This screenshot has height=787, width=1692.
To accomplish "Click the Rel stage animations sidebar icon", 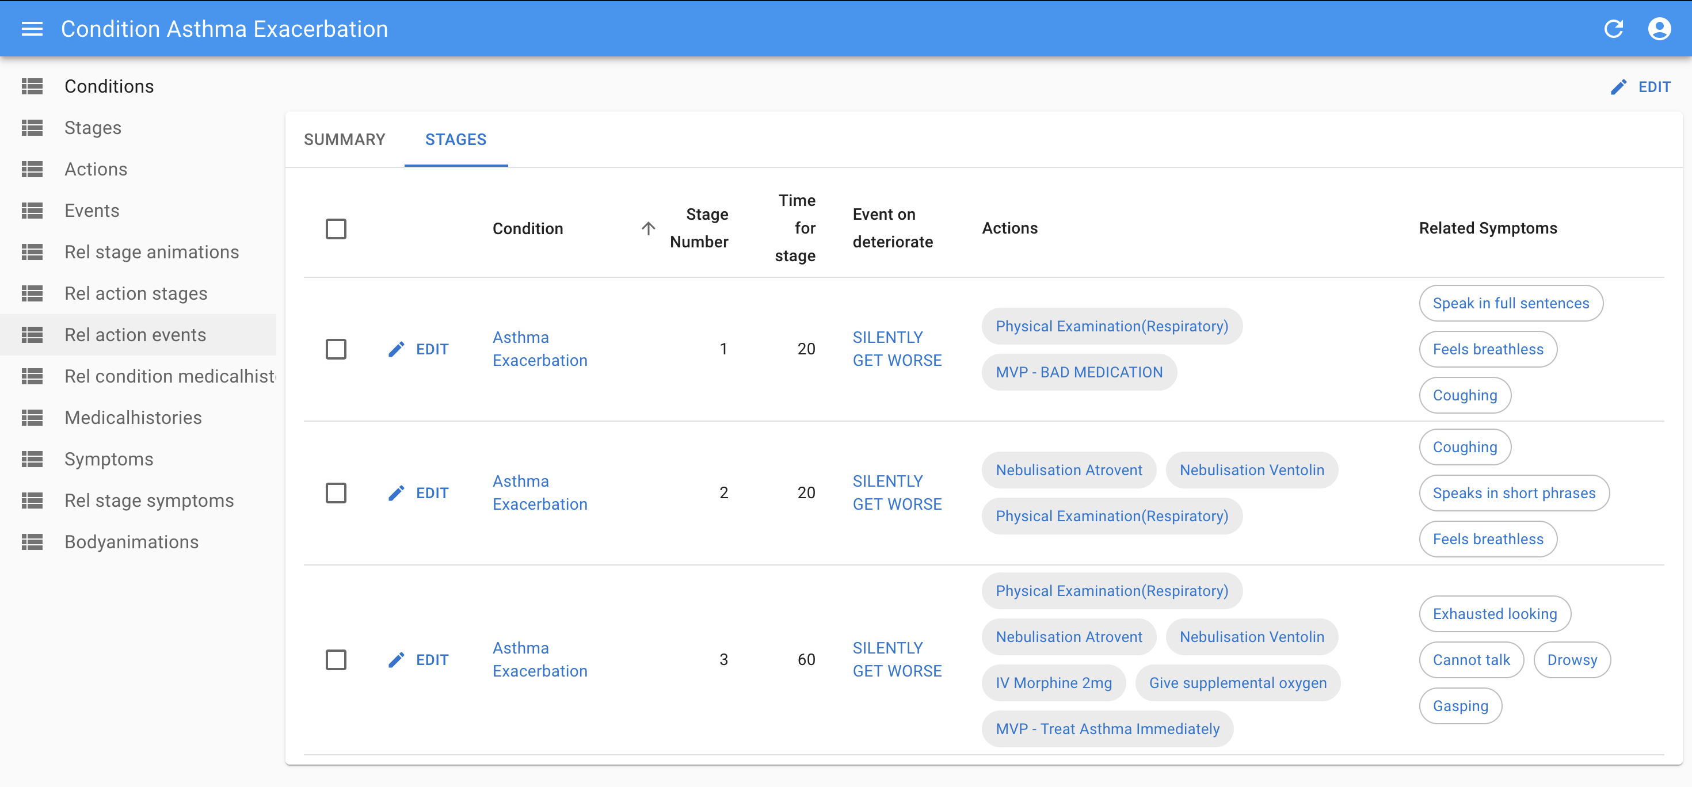I will pyautogui.click(x=32, y=251).
